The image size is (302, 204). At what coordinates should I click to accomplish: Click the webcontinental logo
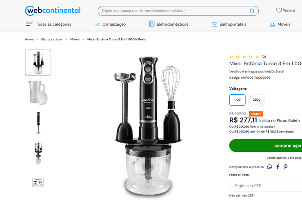click(x=53, y=11)
